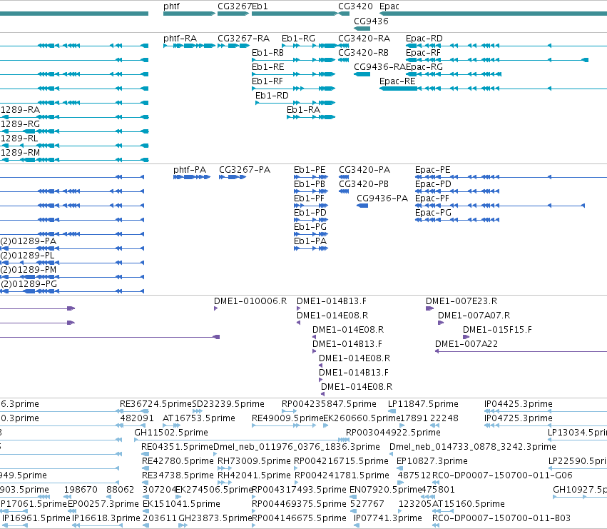Click the Eb1-RD transcript label
The height and width of the screenshot is (529, 607).
[272, 96]
